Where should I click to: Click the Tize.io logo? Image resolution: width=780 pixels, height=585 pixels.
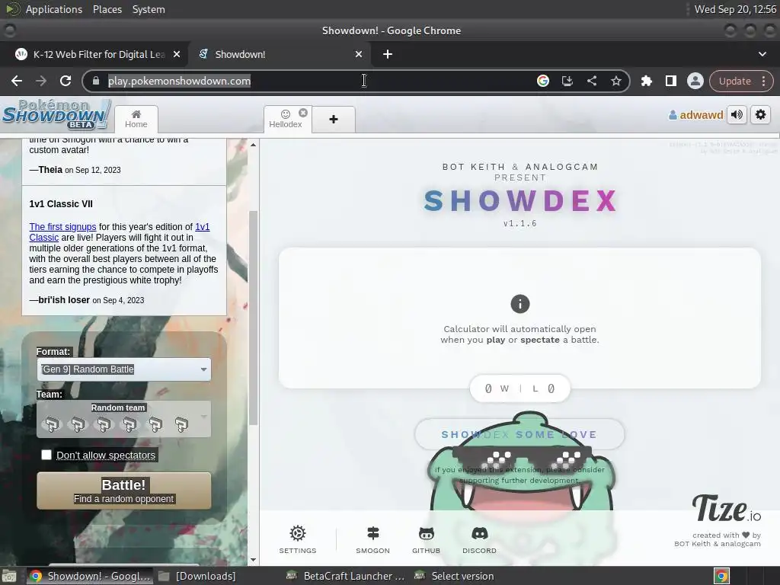click(x=726, y=508)
